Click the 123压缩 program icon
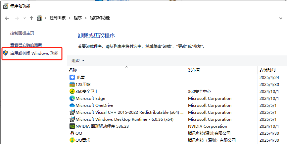Viewport: 287px width, 144px height. tap(72, 84)
